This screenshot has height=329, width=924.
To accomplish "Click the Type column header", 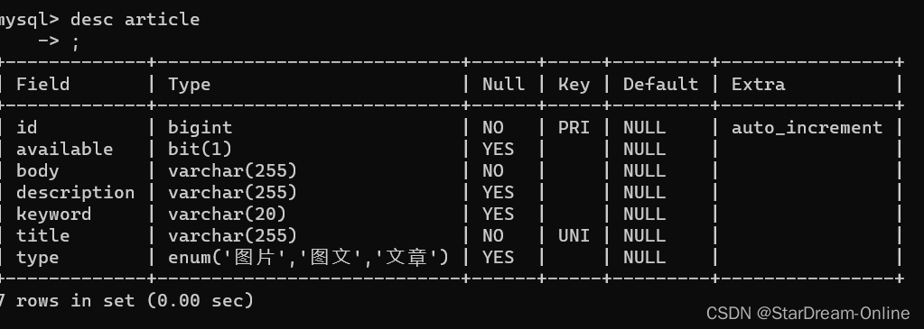I will [189, 85].
